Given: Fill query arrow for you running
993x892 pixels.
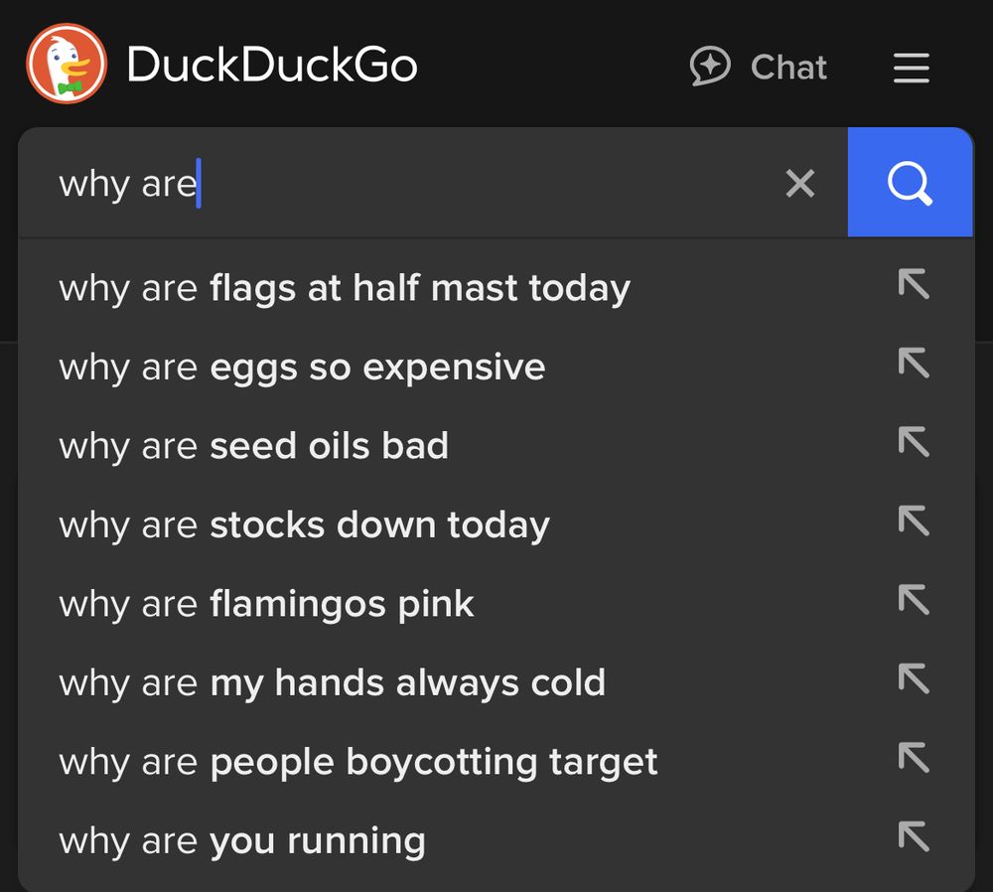Looking at the screenshot, I should pos(914,836).
